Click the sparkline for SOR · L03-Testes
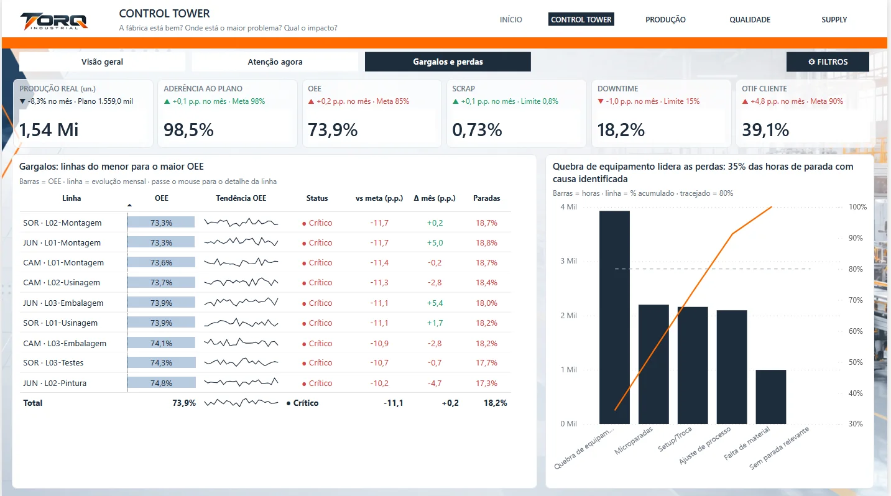The width and height of the screenshot is (891, 496). click(241, 362)
